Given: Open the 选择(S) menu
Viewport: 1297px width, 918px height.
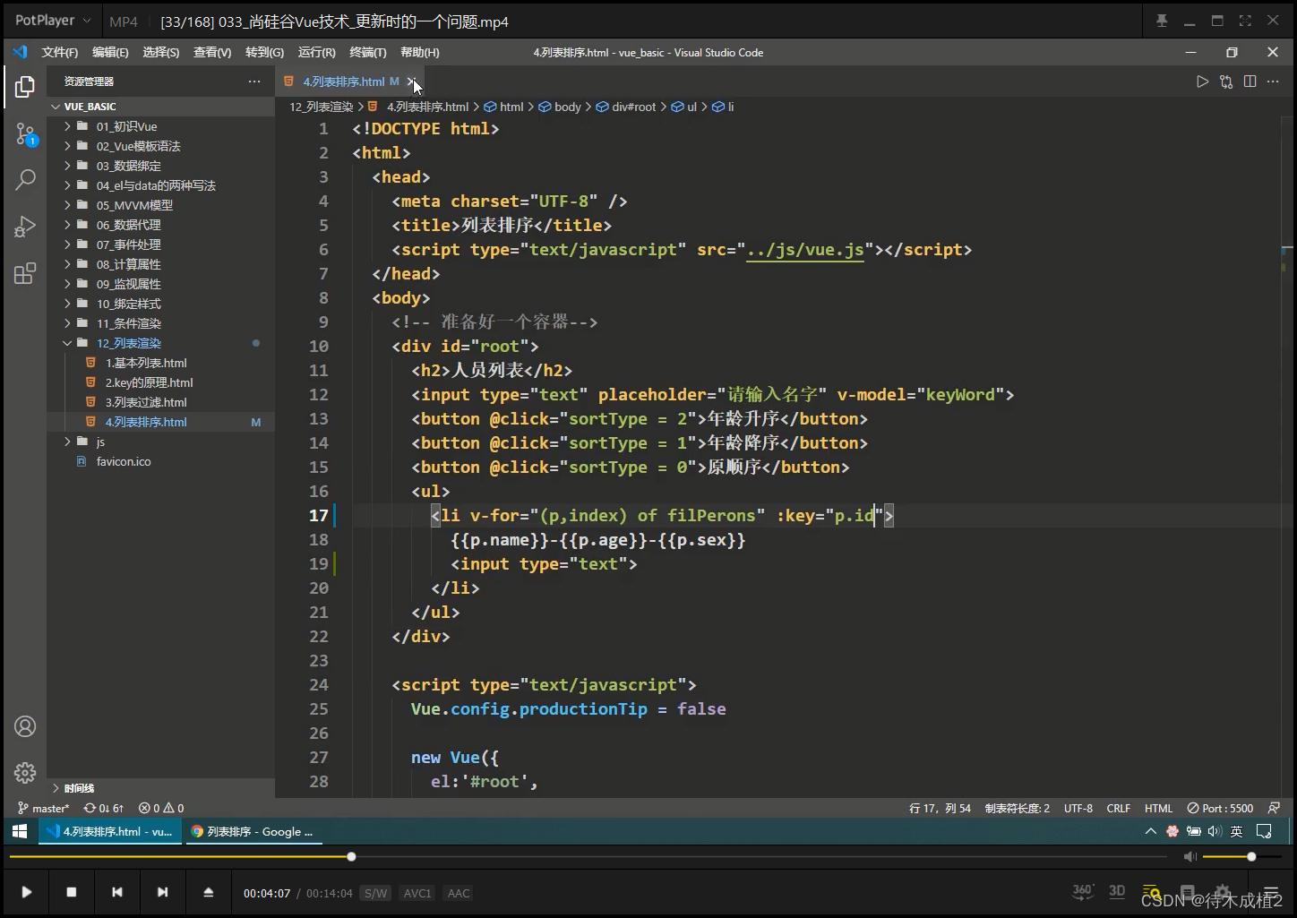Looking at the screenshot, I should 161,53.
